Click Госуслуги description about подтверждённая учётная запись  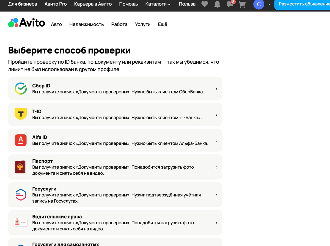(x=117, y=198)
